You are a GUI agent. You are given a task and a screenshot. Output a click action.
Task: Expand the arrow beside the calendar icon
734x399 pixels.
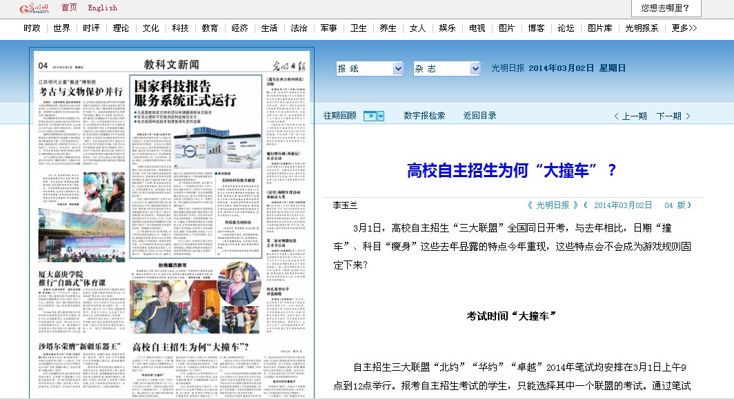[x=381, y=116]
